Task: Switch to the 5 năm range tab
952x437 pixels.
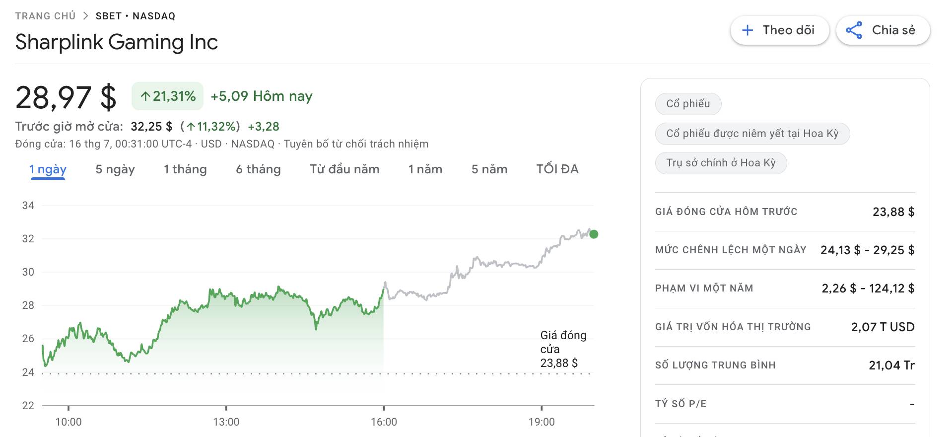Action: pos(489,169)
